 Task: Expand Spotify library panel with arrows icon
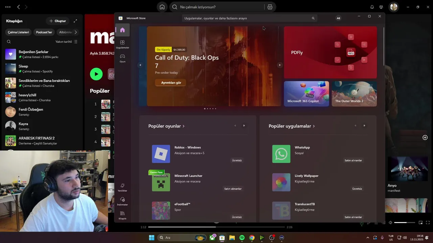[x=75, y=21]
